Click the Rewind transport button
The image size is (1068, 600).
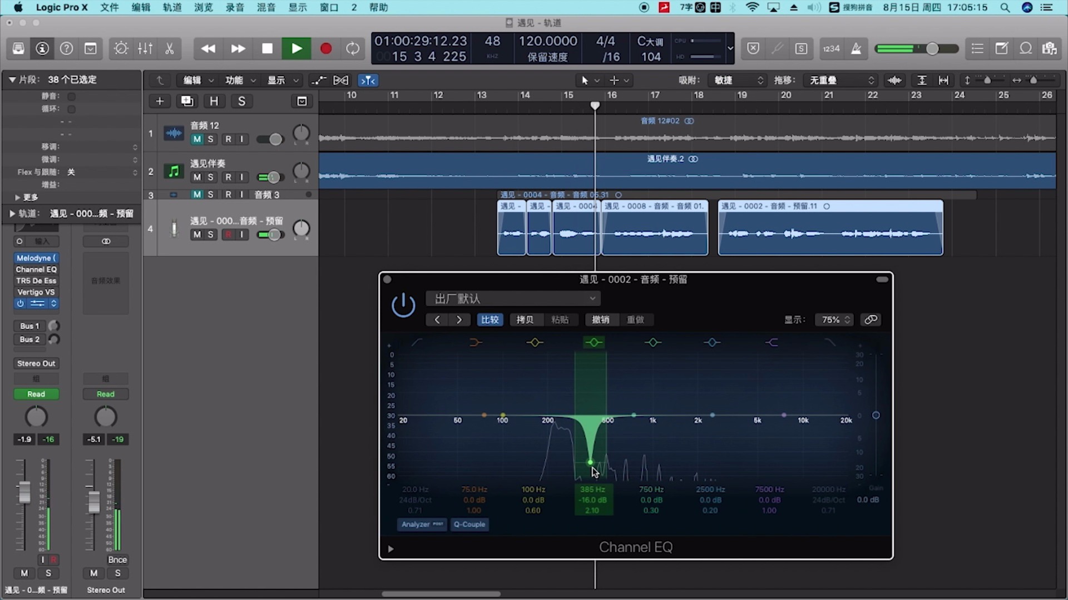208,49
